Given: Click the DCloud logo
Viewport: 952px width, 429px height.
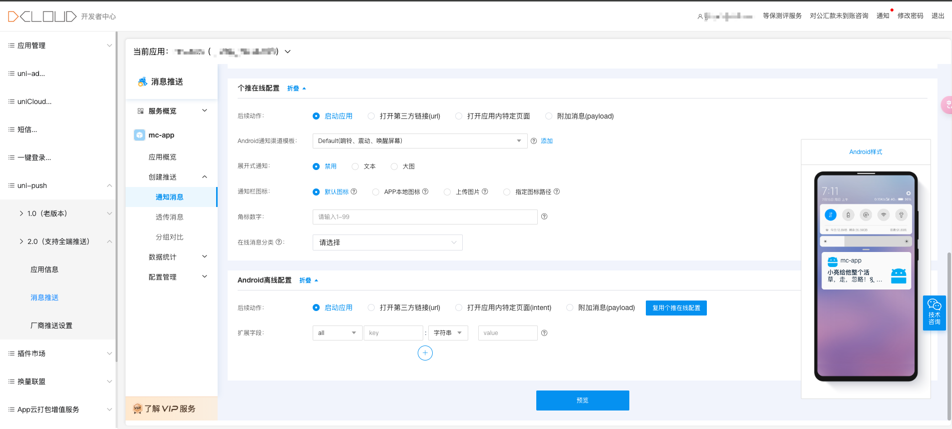Looking at the screenshot, I should tap(42, 16).
